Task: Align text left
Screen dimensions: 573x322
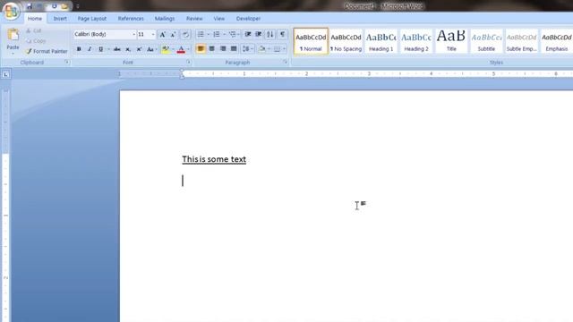Action: [x=201, y=49]
